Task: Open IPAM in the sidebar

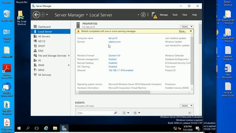Action: [41, 65]
